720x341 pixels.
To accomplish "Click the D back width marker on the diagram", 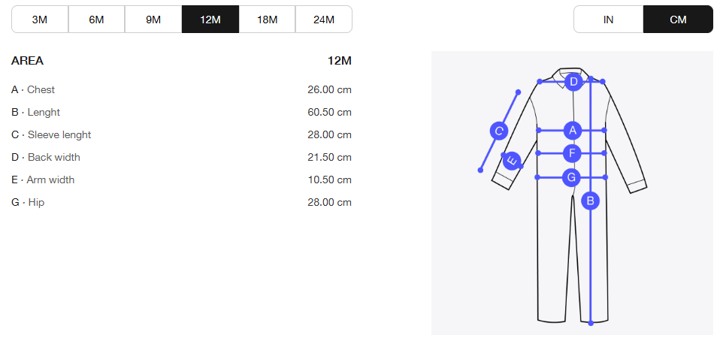I will coord(573,82).
